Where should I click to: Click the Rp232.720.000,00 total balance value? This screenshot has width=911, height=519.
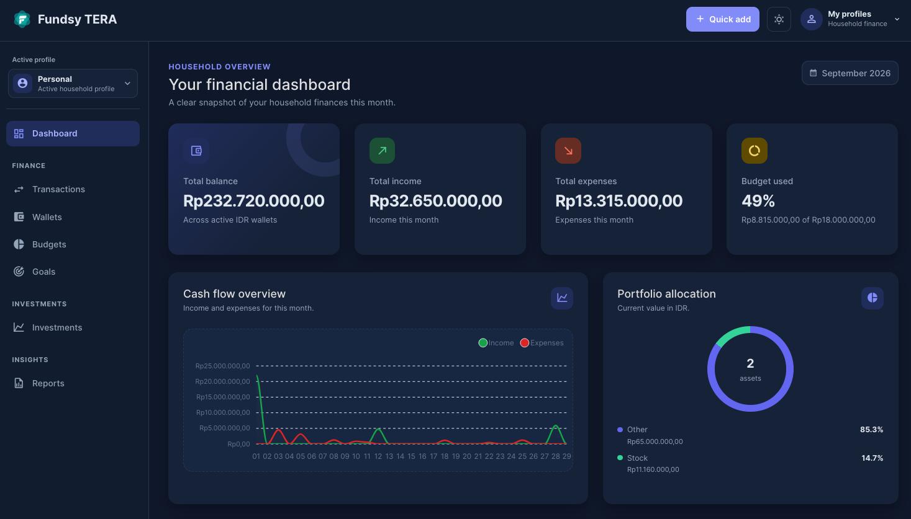[253, 201]
